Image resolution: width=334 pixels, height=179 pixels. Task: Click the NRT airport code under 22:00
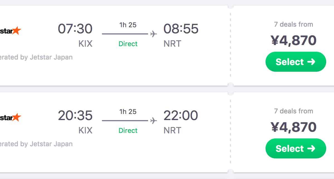pyautogui.click(x=172, y=131)
